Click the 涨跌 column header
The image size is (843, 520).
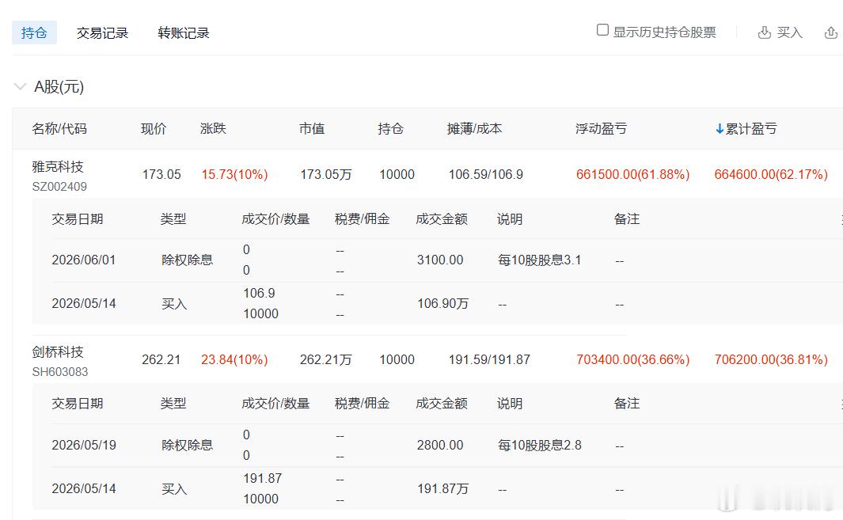pyautogui.click(x=213, y=129)
